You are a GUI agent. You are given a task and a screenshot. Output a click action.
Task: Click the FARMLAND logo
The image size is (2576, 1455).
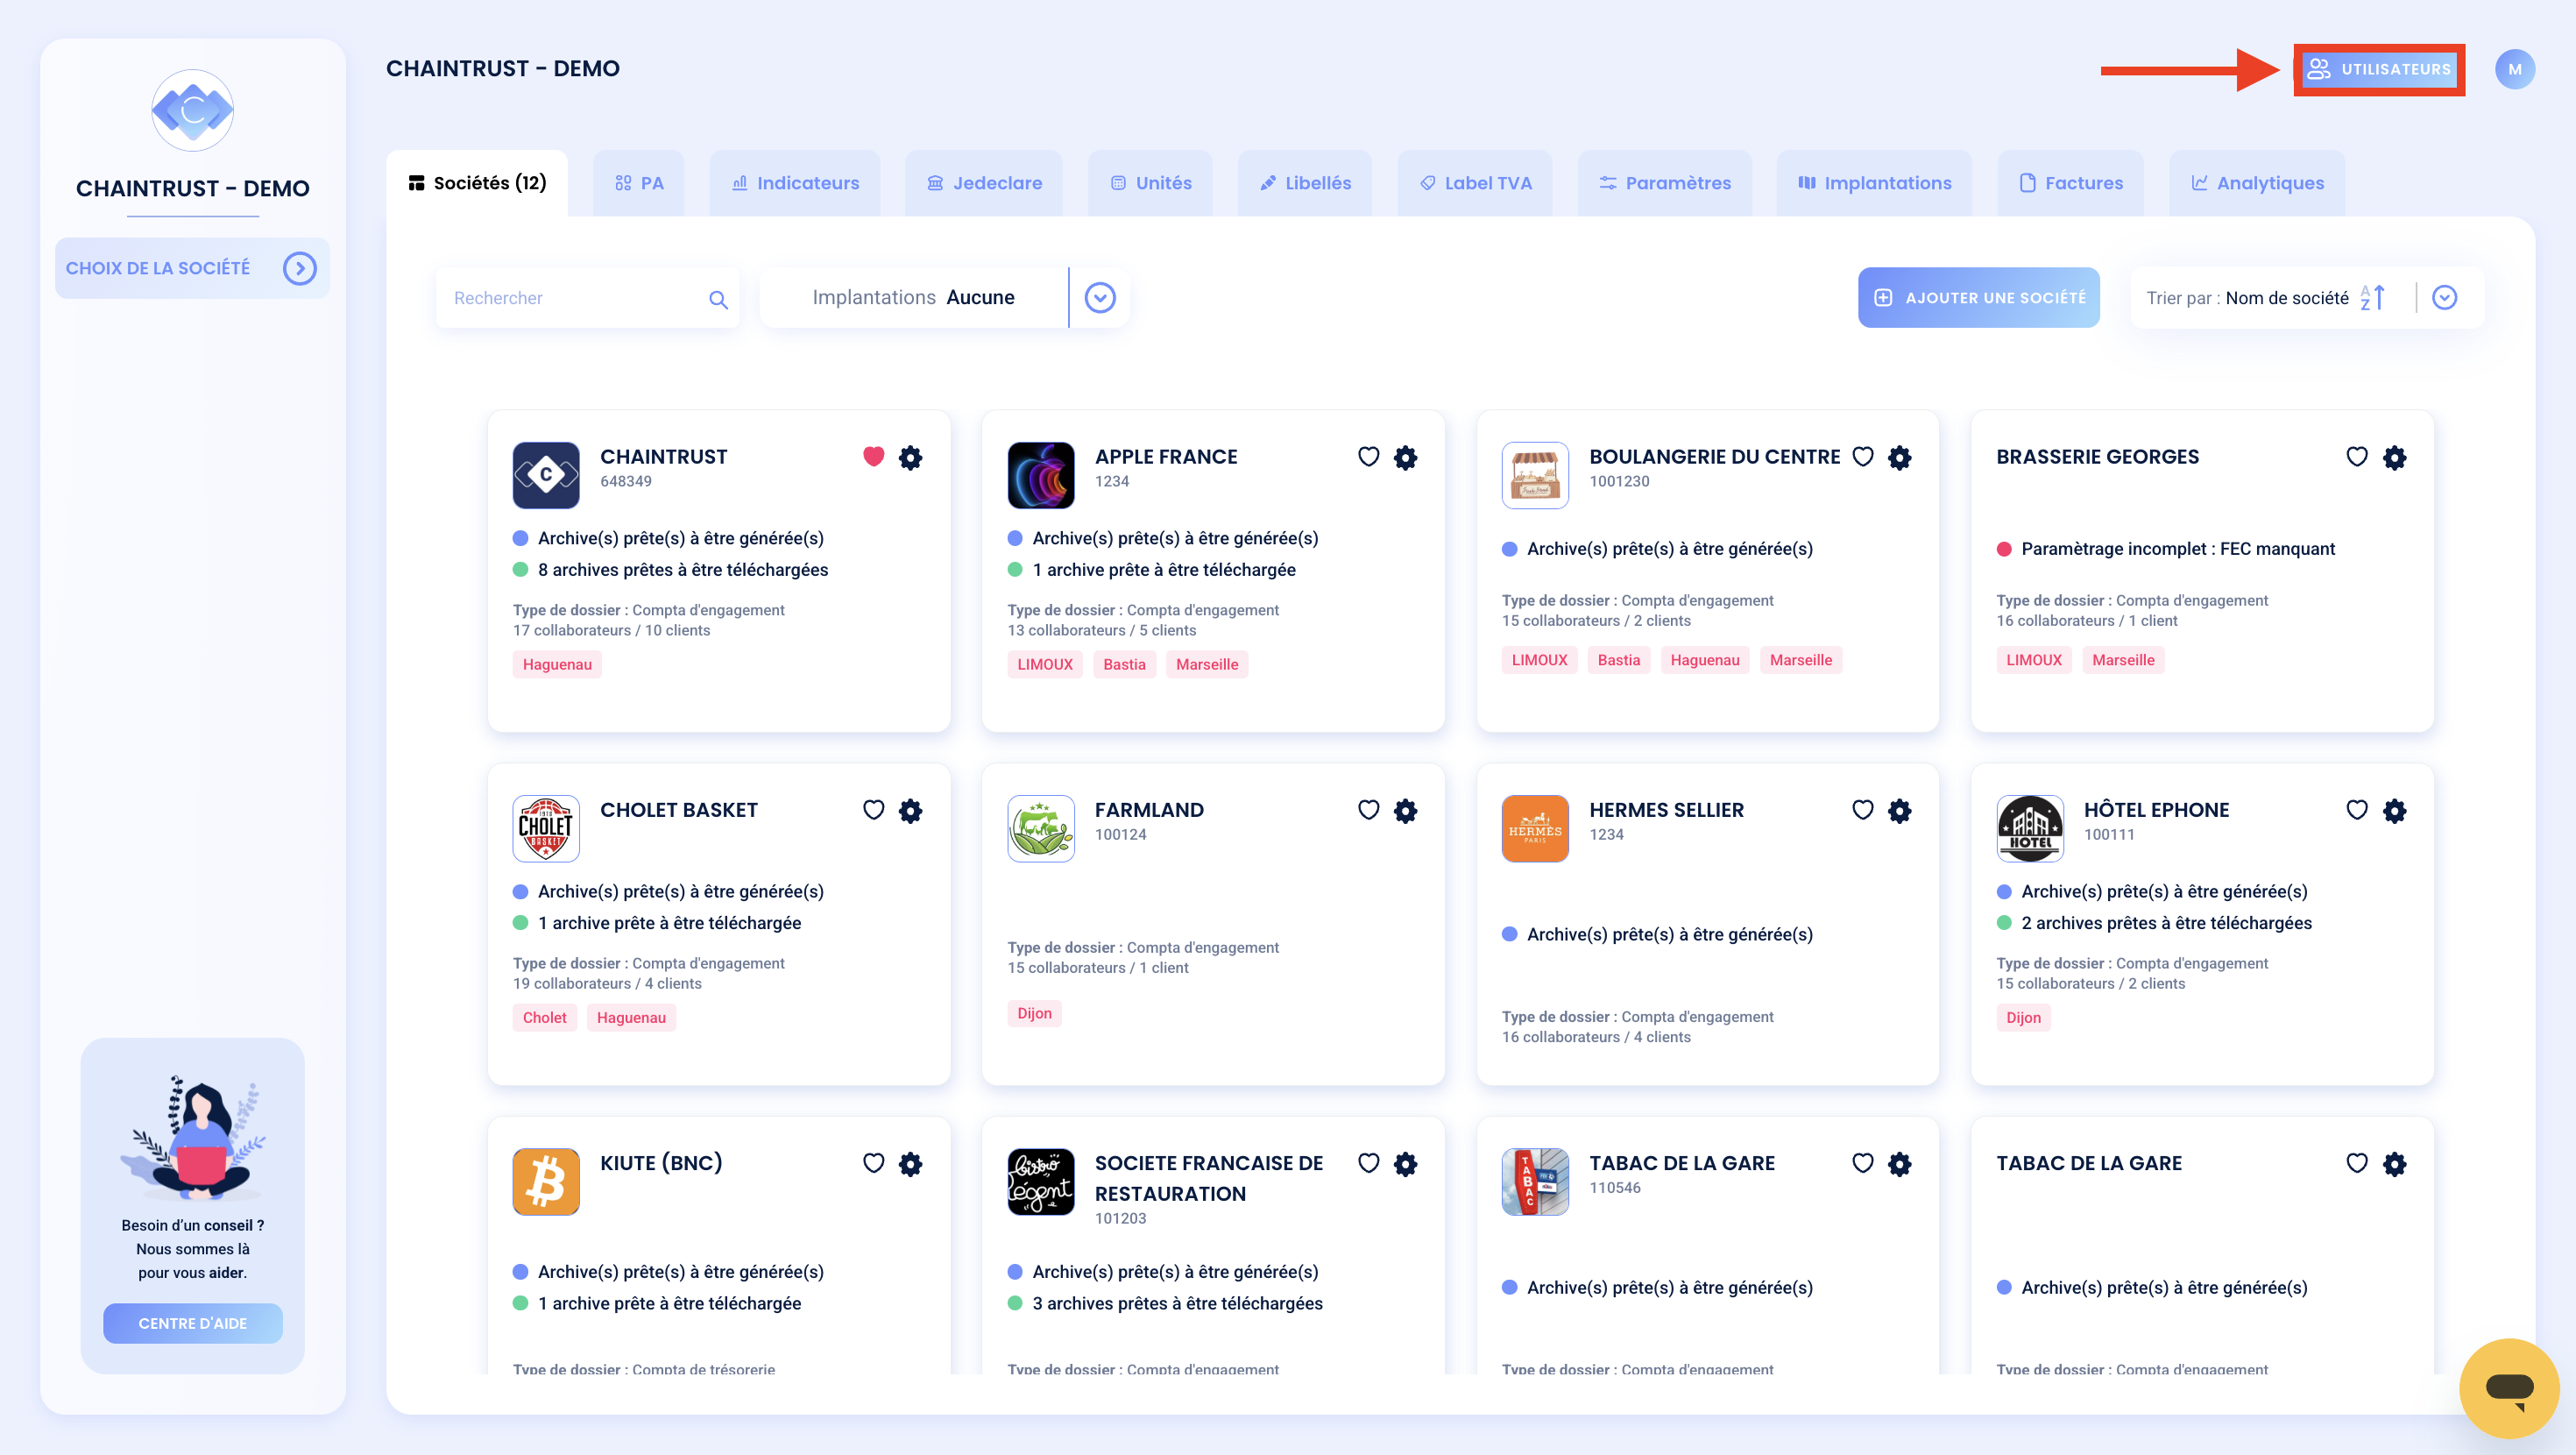1041,828
